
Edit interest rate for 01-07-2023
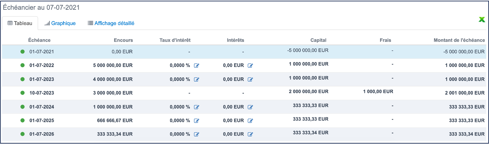[196, 79]
